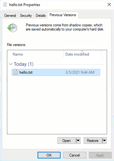Image resolution: width=114 pixels, height=161 pixels.
Task: Click the Cancel button
Action: (75, 155)
